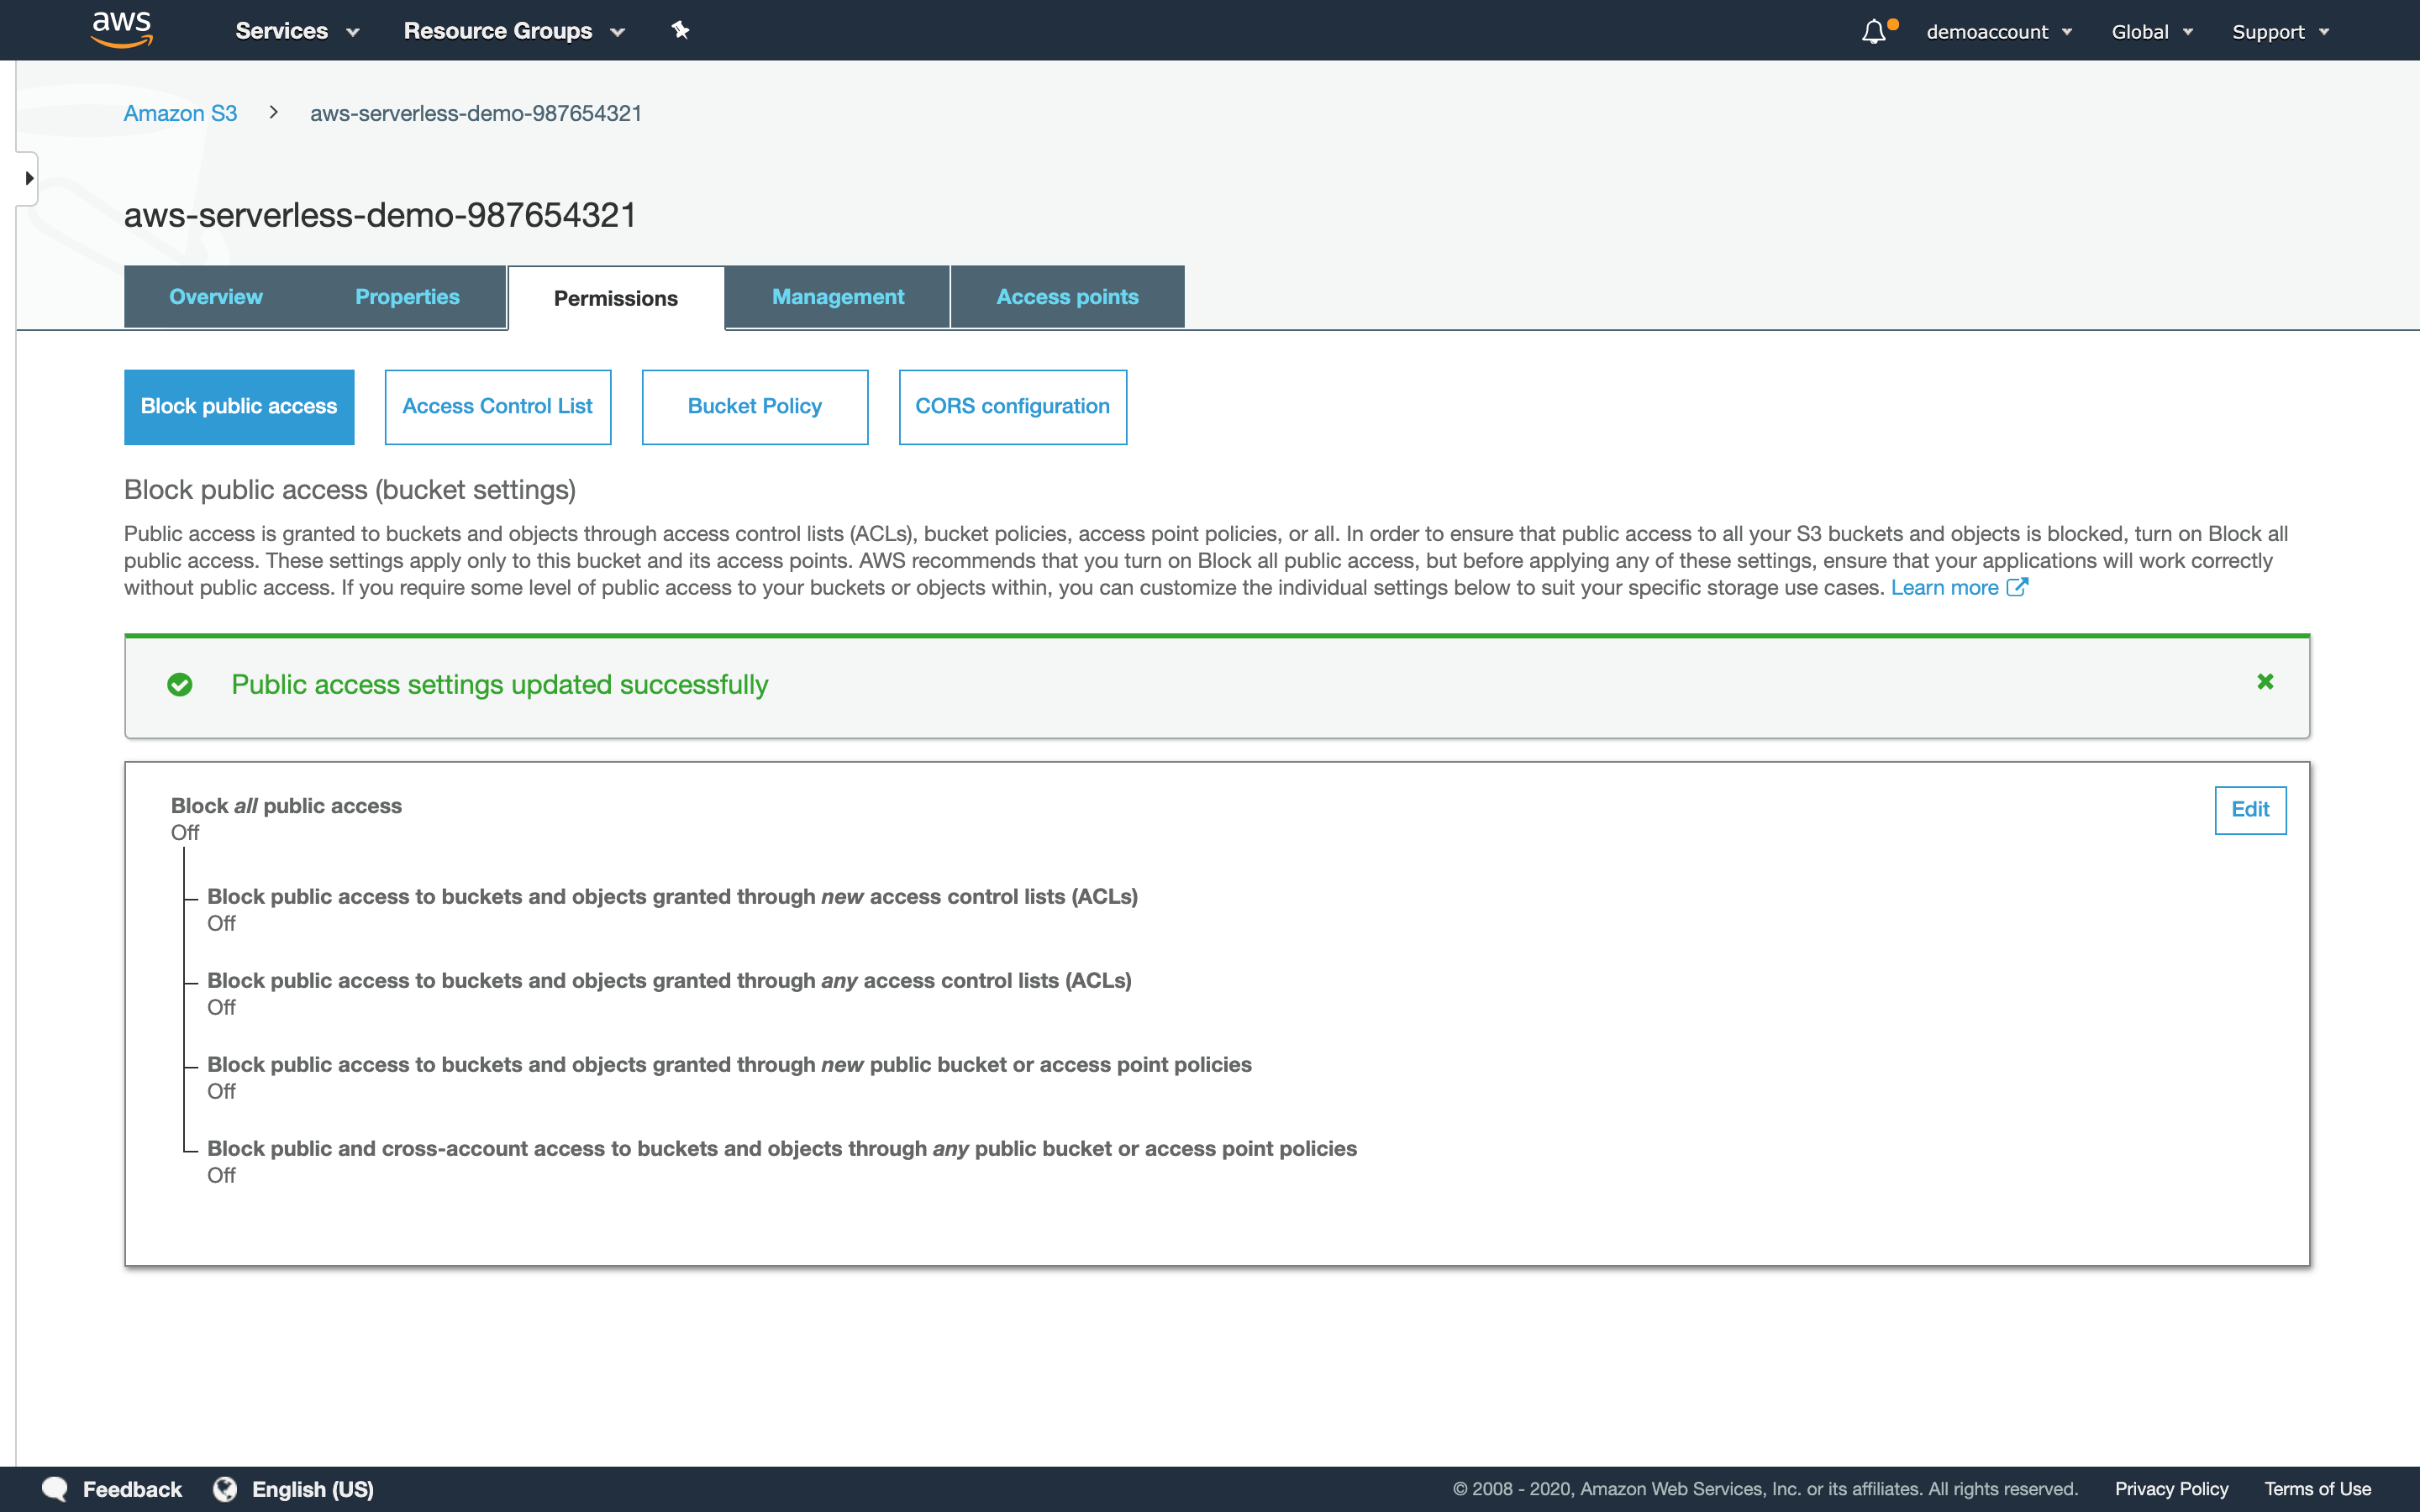Go to Amazon S3 breadcrumb link

pyautogui.click(x=180, y=113)
